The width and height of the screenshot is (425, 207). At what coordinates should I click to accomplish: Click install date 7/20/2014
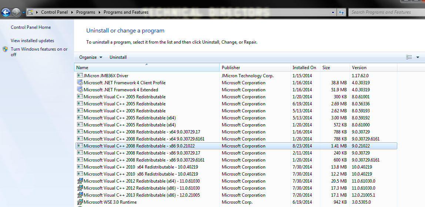(x=302, y=196)
